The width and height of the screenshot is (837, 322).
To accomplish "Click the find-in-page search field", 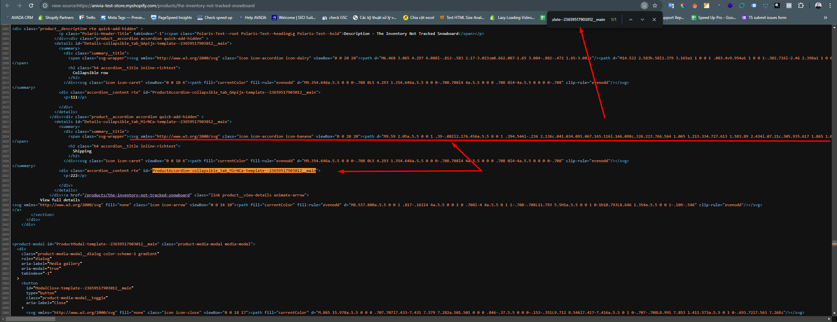I will pyautogui.click(x=578, y=20).
